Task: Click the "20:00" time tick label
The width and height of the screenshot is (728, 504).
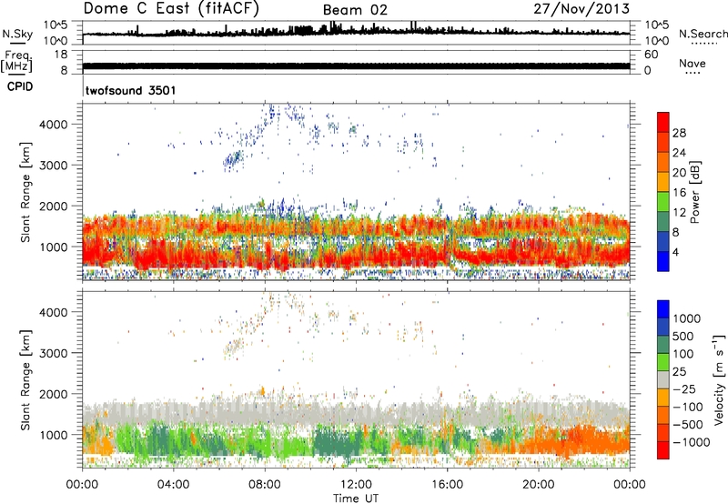Action: click(539, 485)
